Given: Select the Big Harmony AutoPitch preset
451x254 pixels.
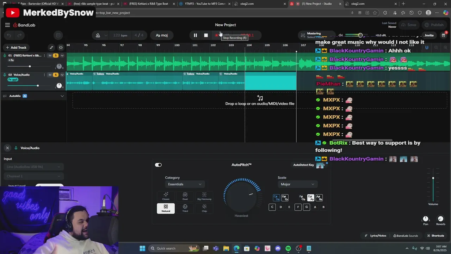Looking at the screenshot, I should (204, 196).
